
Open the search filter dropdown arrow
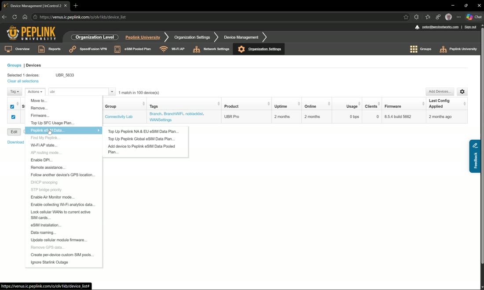click(x=112, y=91)
